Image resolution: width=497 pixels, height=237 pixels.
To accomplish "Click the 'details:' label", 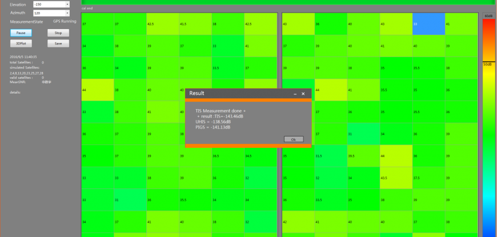I will tap(15, 93).
